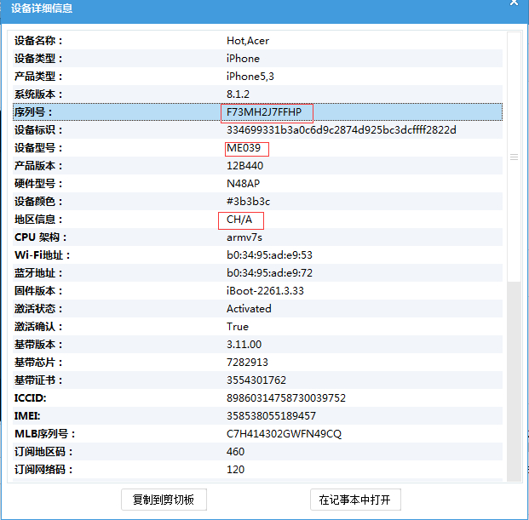This screenshot has width=529, height=520.
Task: Select the 产品类型 value iPhone5,3
Action: (x=250, y=77)
